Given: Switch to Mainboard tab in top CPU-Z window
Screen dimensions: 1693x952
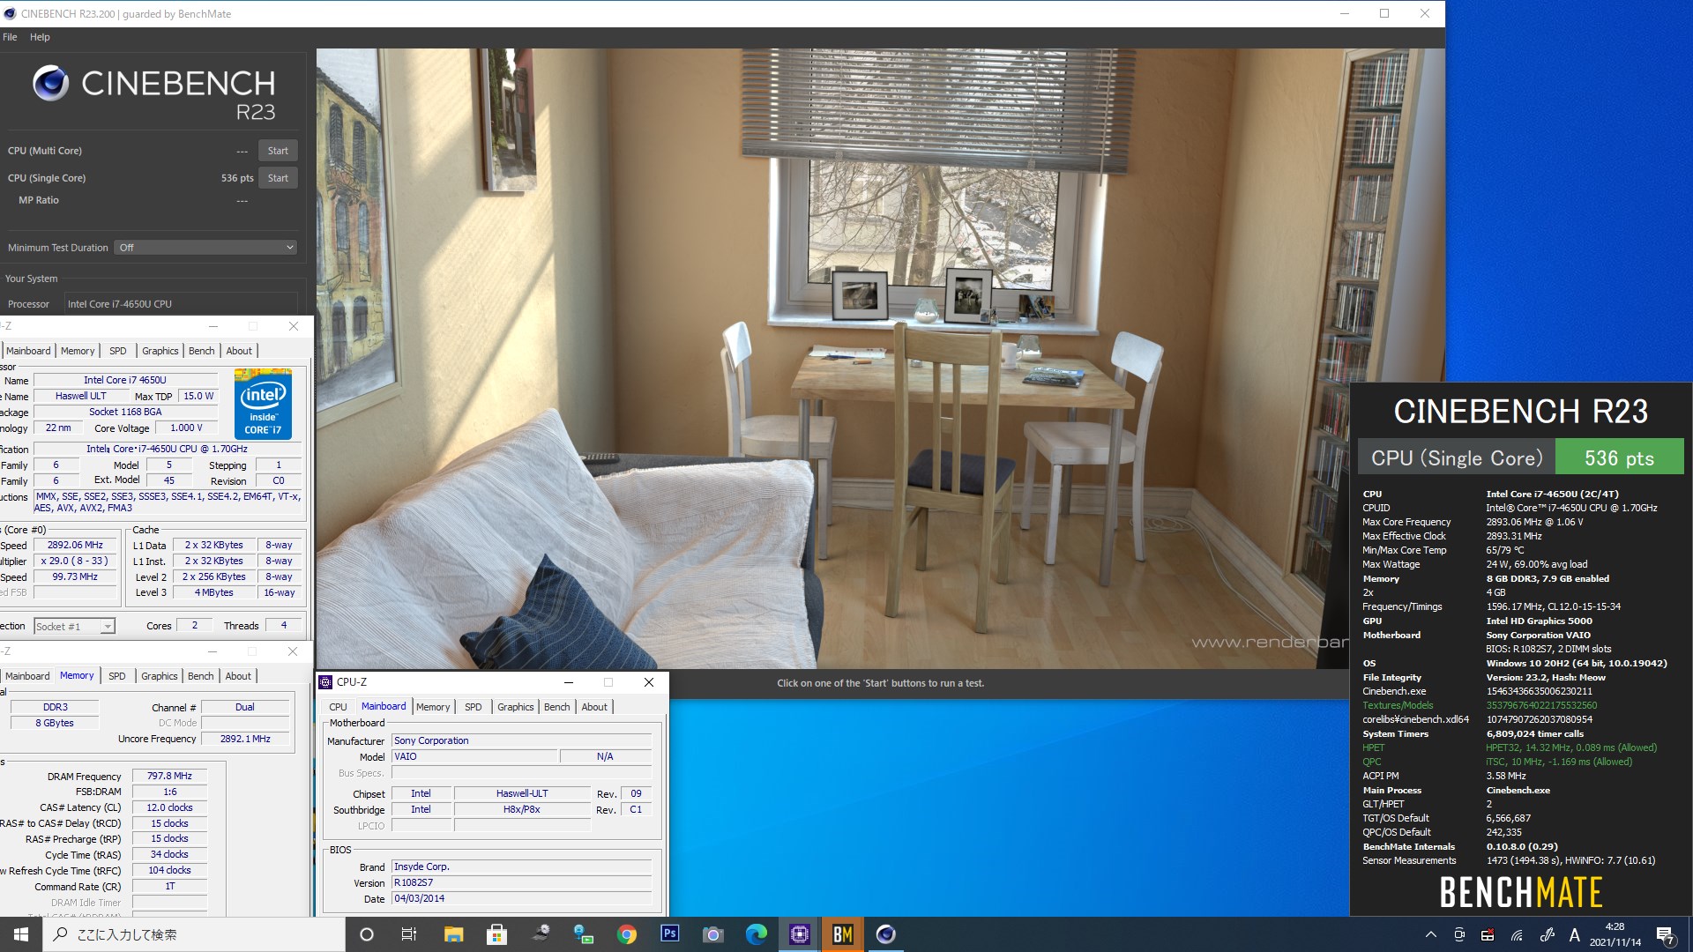Looking at the screenshot, I should click(x=28, y=351).
